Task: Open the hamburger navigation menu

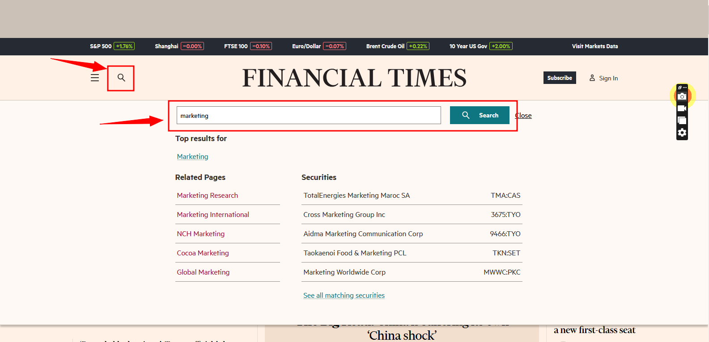Action: tap(95, 78)
